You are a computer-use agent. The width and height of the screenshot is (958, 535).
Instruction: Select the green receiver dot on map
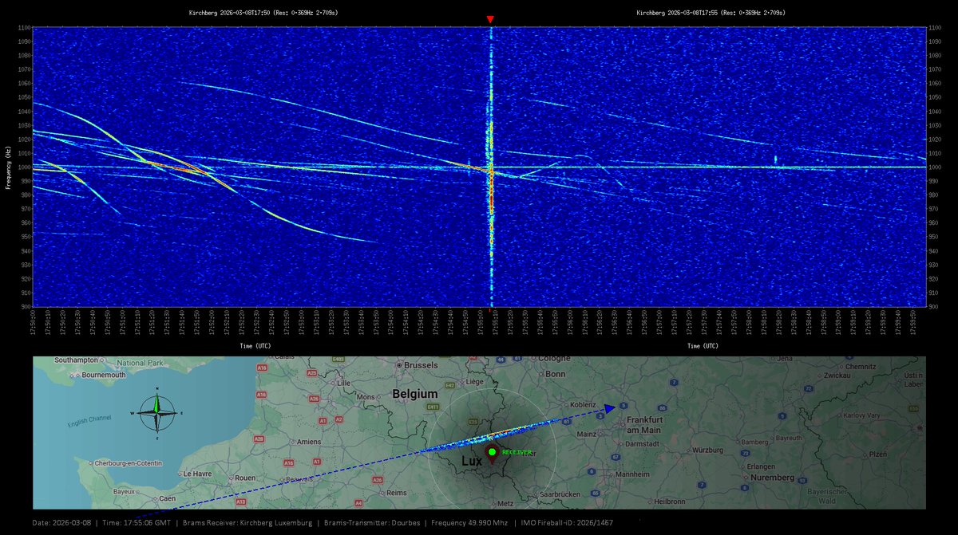492,452
